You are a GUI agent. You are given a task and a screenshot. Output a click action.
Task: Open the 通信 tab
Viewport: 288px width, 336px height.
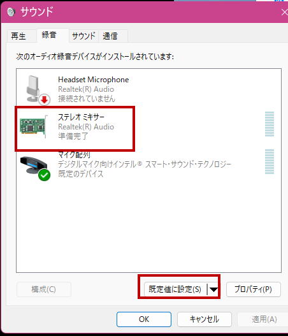tap(110, 36)
